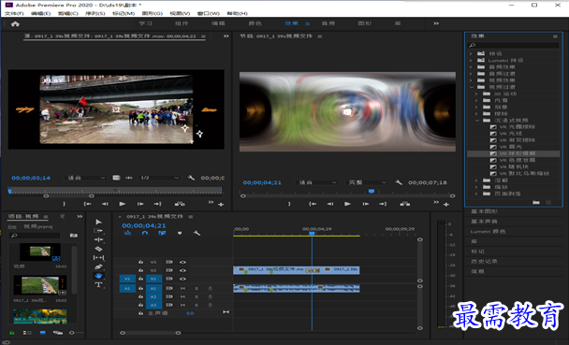Screen dimensions: 569x345
Task: Expand the Lumetri presets folder
Action: click(471, 61)
